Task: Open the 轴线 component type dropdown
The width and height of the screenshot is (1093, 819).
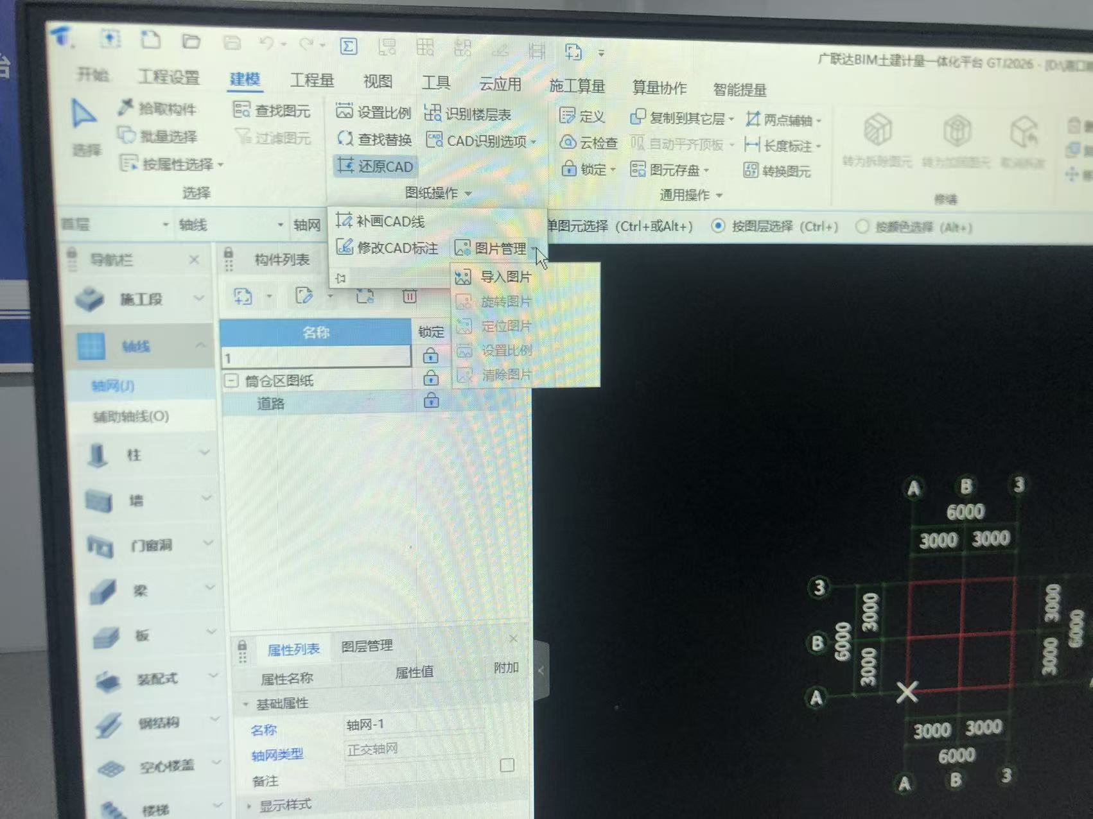Action: pos(280,225)
